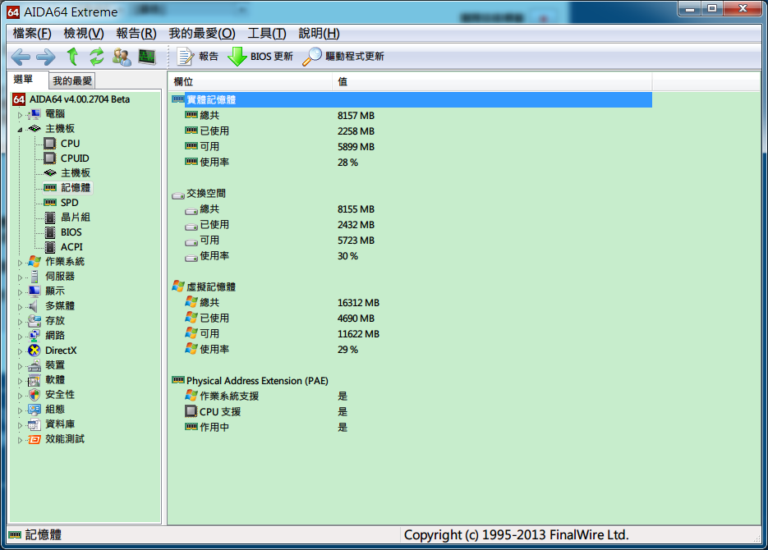Open the monitor diagnostics toolbar icon

point(147,57)
